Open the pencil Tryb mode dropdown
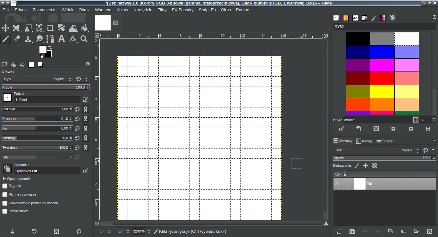Screen dimensions: 438x237 click(x=37, y=79)
